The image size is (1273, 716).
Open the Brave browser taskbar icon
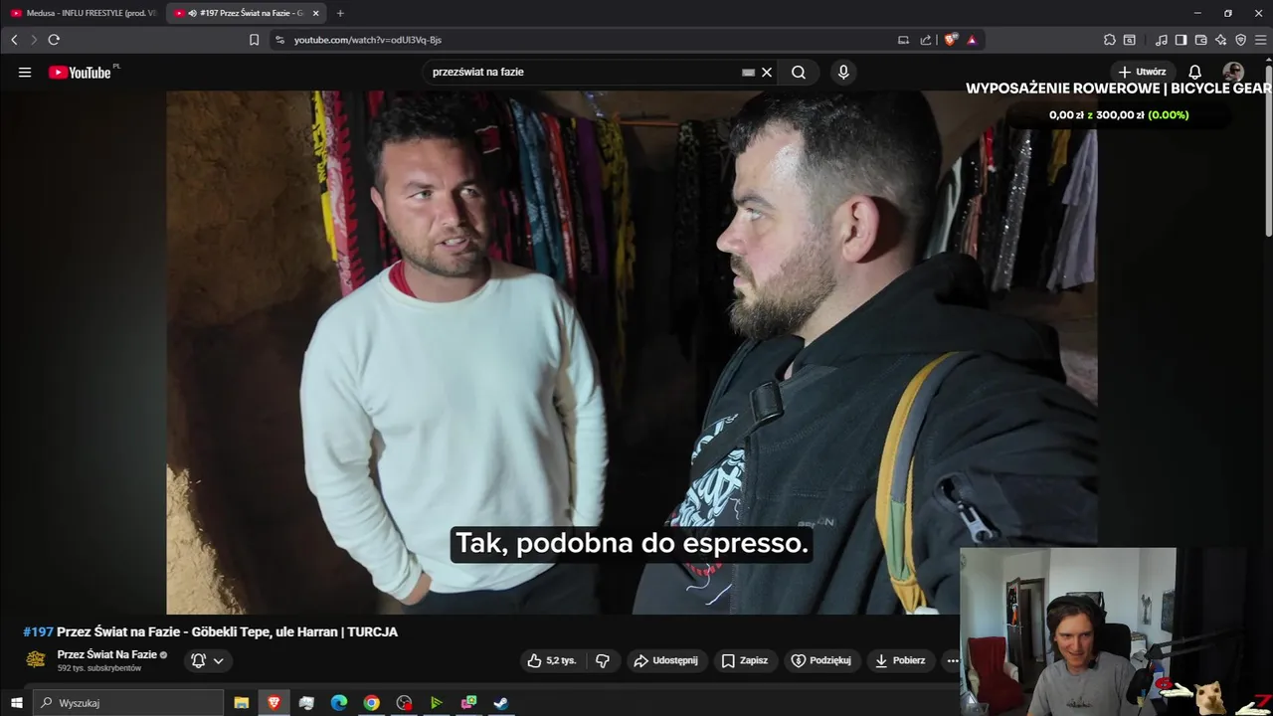[273, 703]
